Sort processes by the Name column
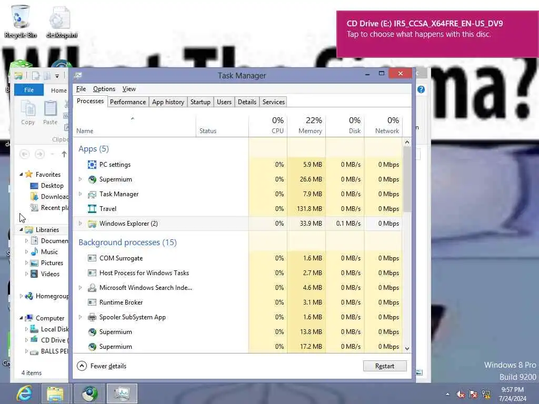 [x=135, y=125]
